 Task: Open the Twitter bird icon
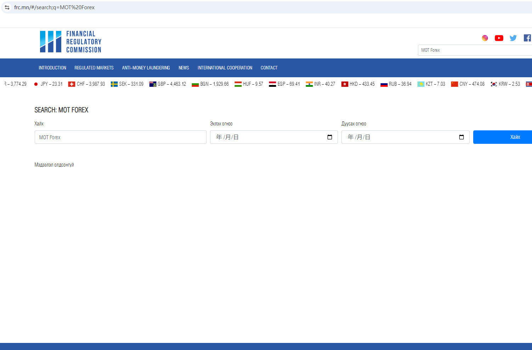point(513,38)
